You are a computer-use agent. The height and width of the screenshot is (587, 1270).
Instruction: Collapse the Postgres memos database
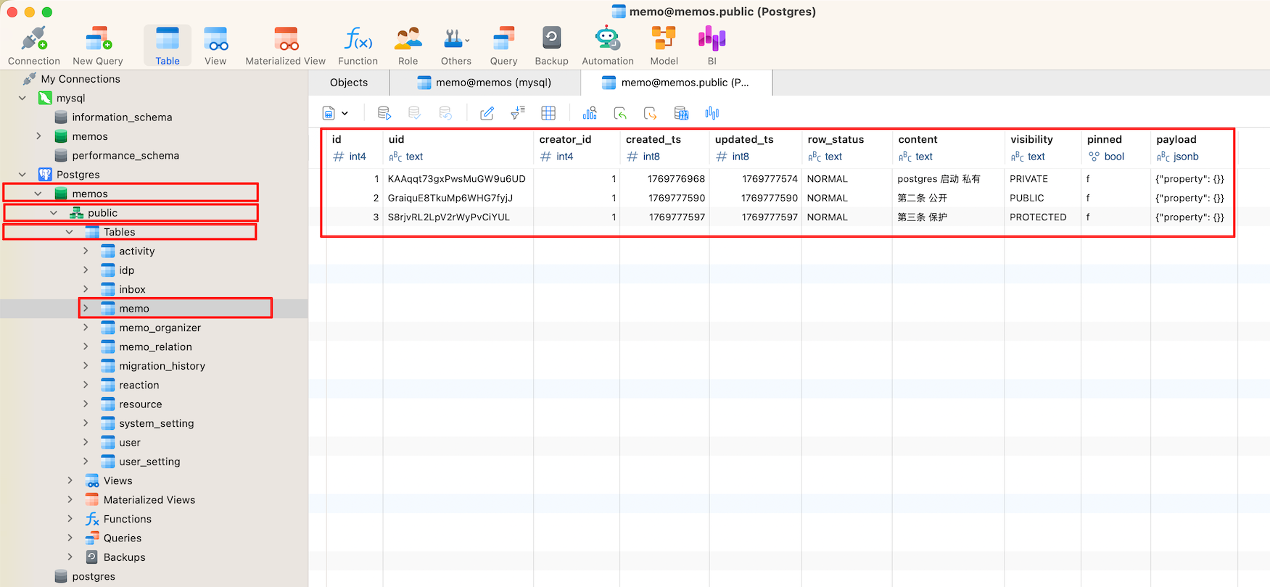[x=38, y=193]
